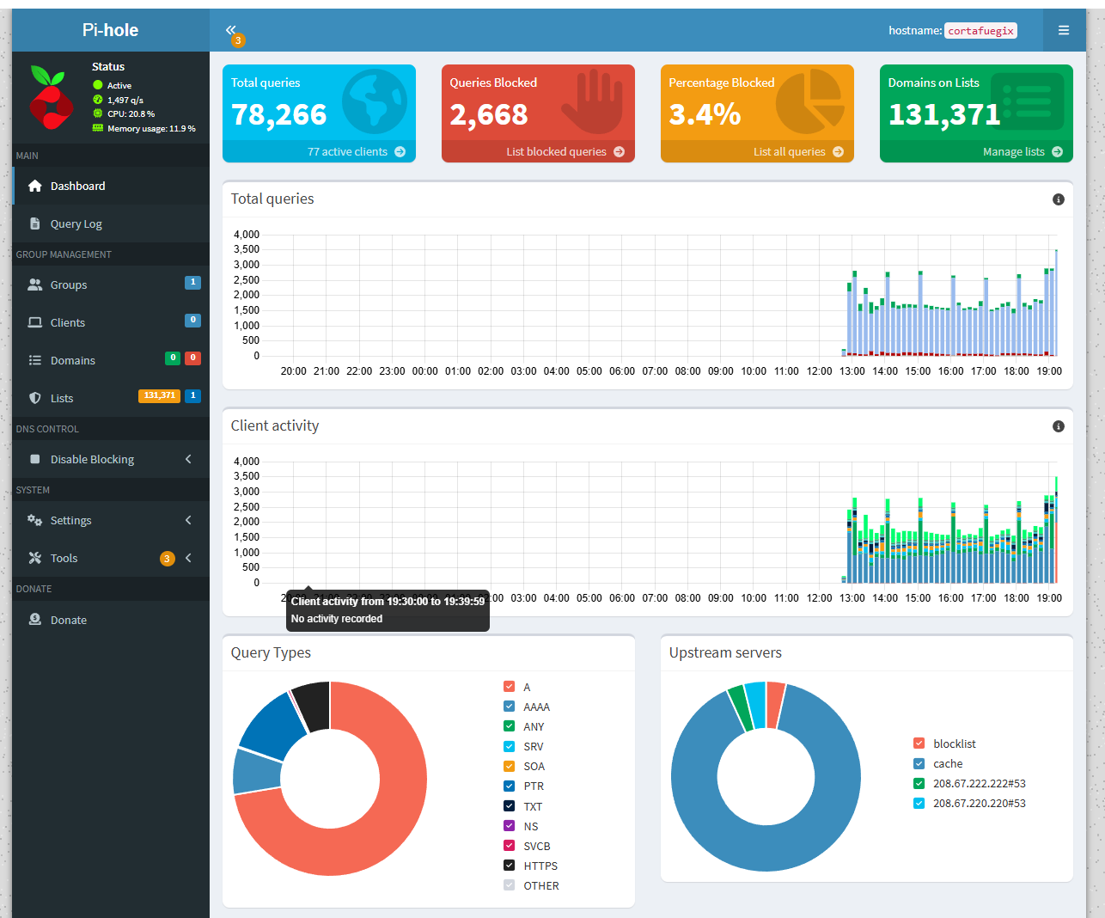
Task: Toggle the NS query type checkbox
Action: (x=509, y=826)
